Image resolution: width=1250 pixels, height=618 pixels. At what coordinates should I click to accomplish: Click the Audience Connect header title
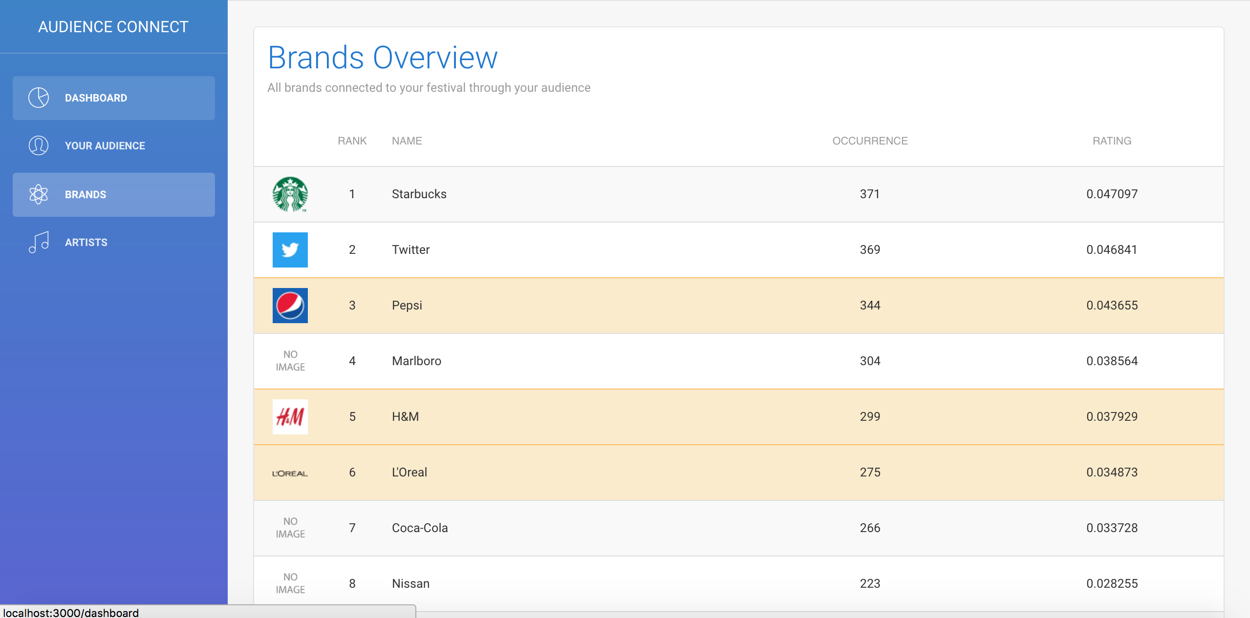pos(113,27)
